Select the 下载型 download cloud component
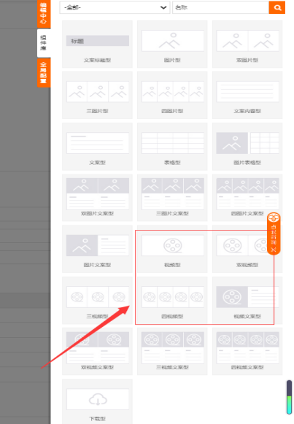This screenshot has height=424, width=294. (97, 401)
